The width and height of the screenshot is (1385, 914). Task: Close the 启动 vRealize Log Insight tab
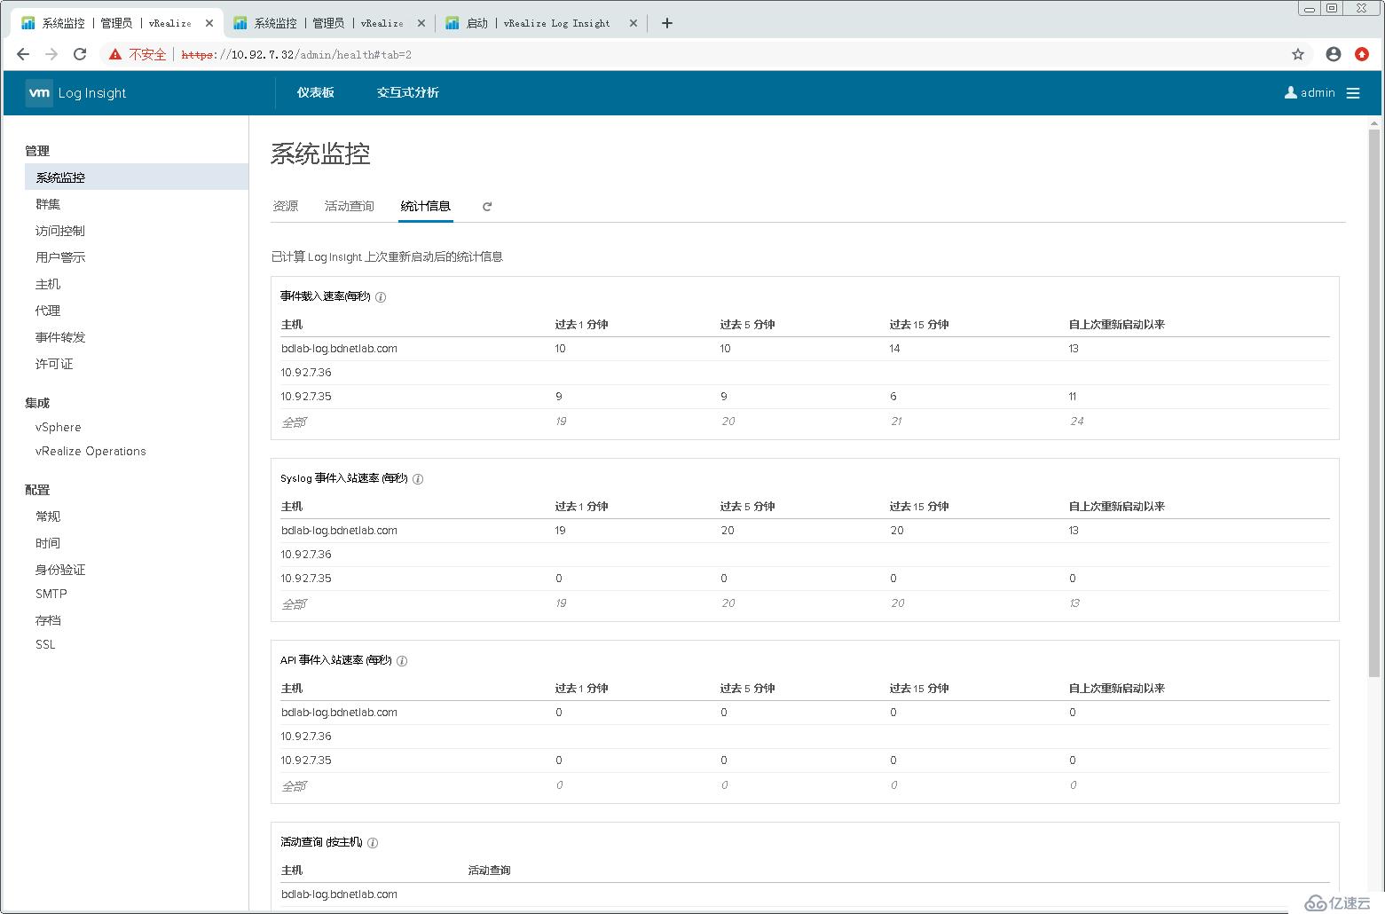tap(633, 23)
